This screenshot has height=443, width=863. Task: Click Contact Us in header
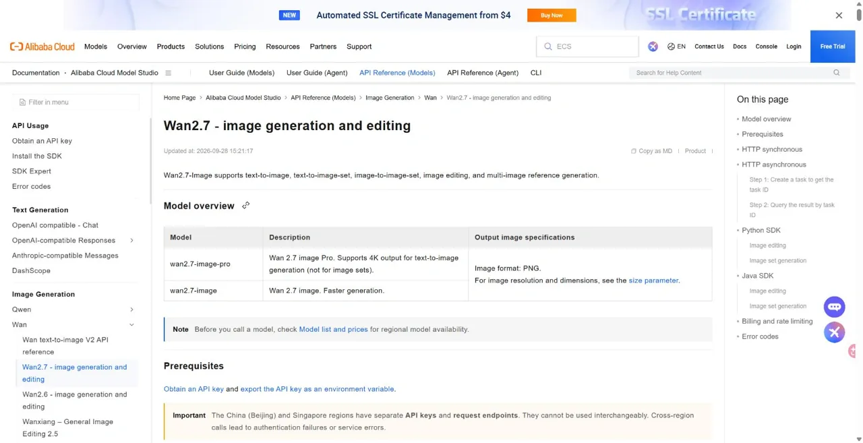tap(709, 47)
